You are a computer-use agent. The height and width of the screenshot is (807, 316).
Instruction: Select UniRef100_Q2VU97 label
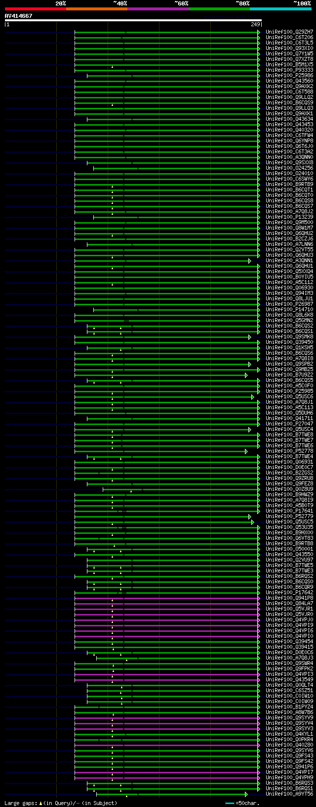[289, 560]
